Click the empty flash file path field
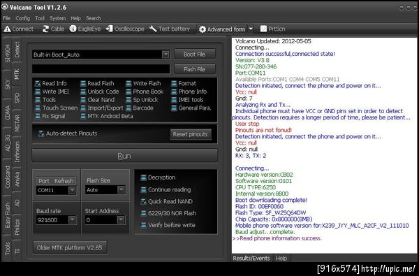 coord(101,69)
